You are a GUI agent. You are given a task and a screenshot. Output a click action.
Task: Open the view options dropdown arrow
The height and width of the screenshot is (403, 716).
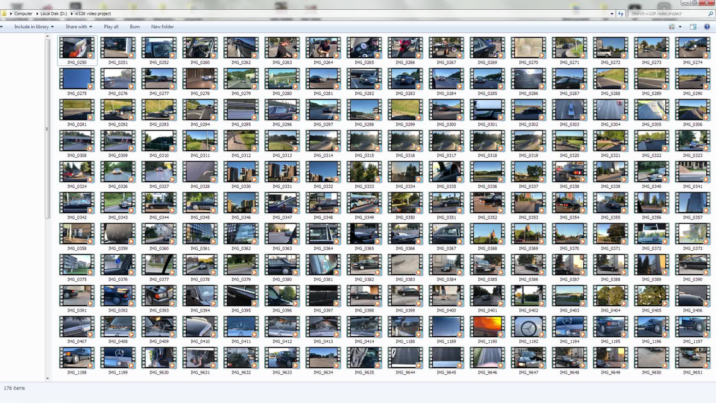pos(680,26)
